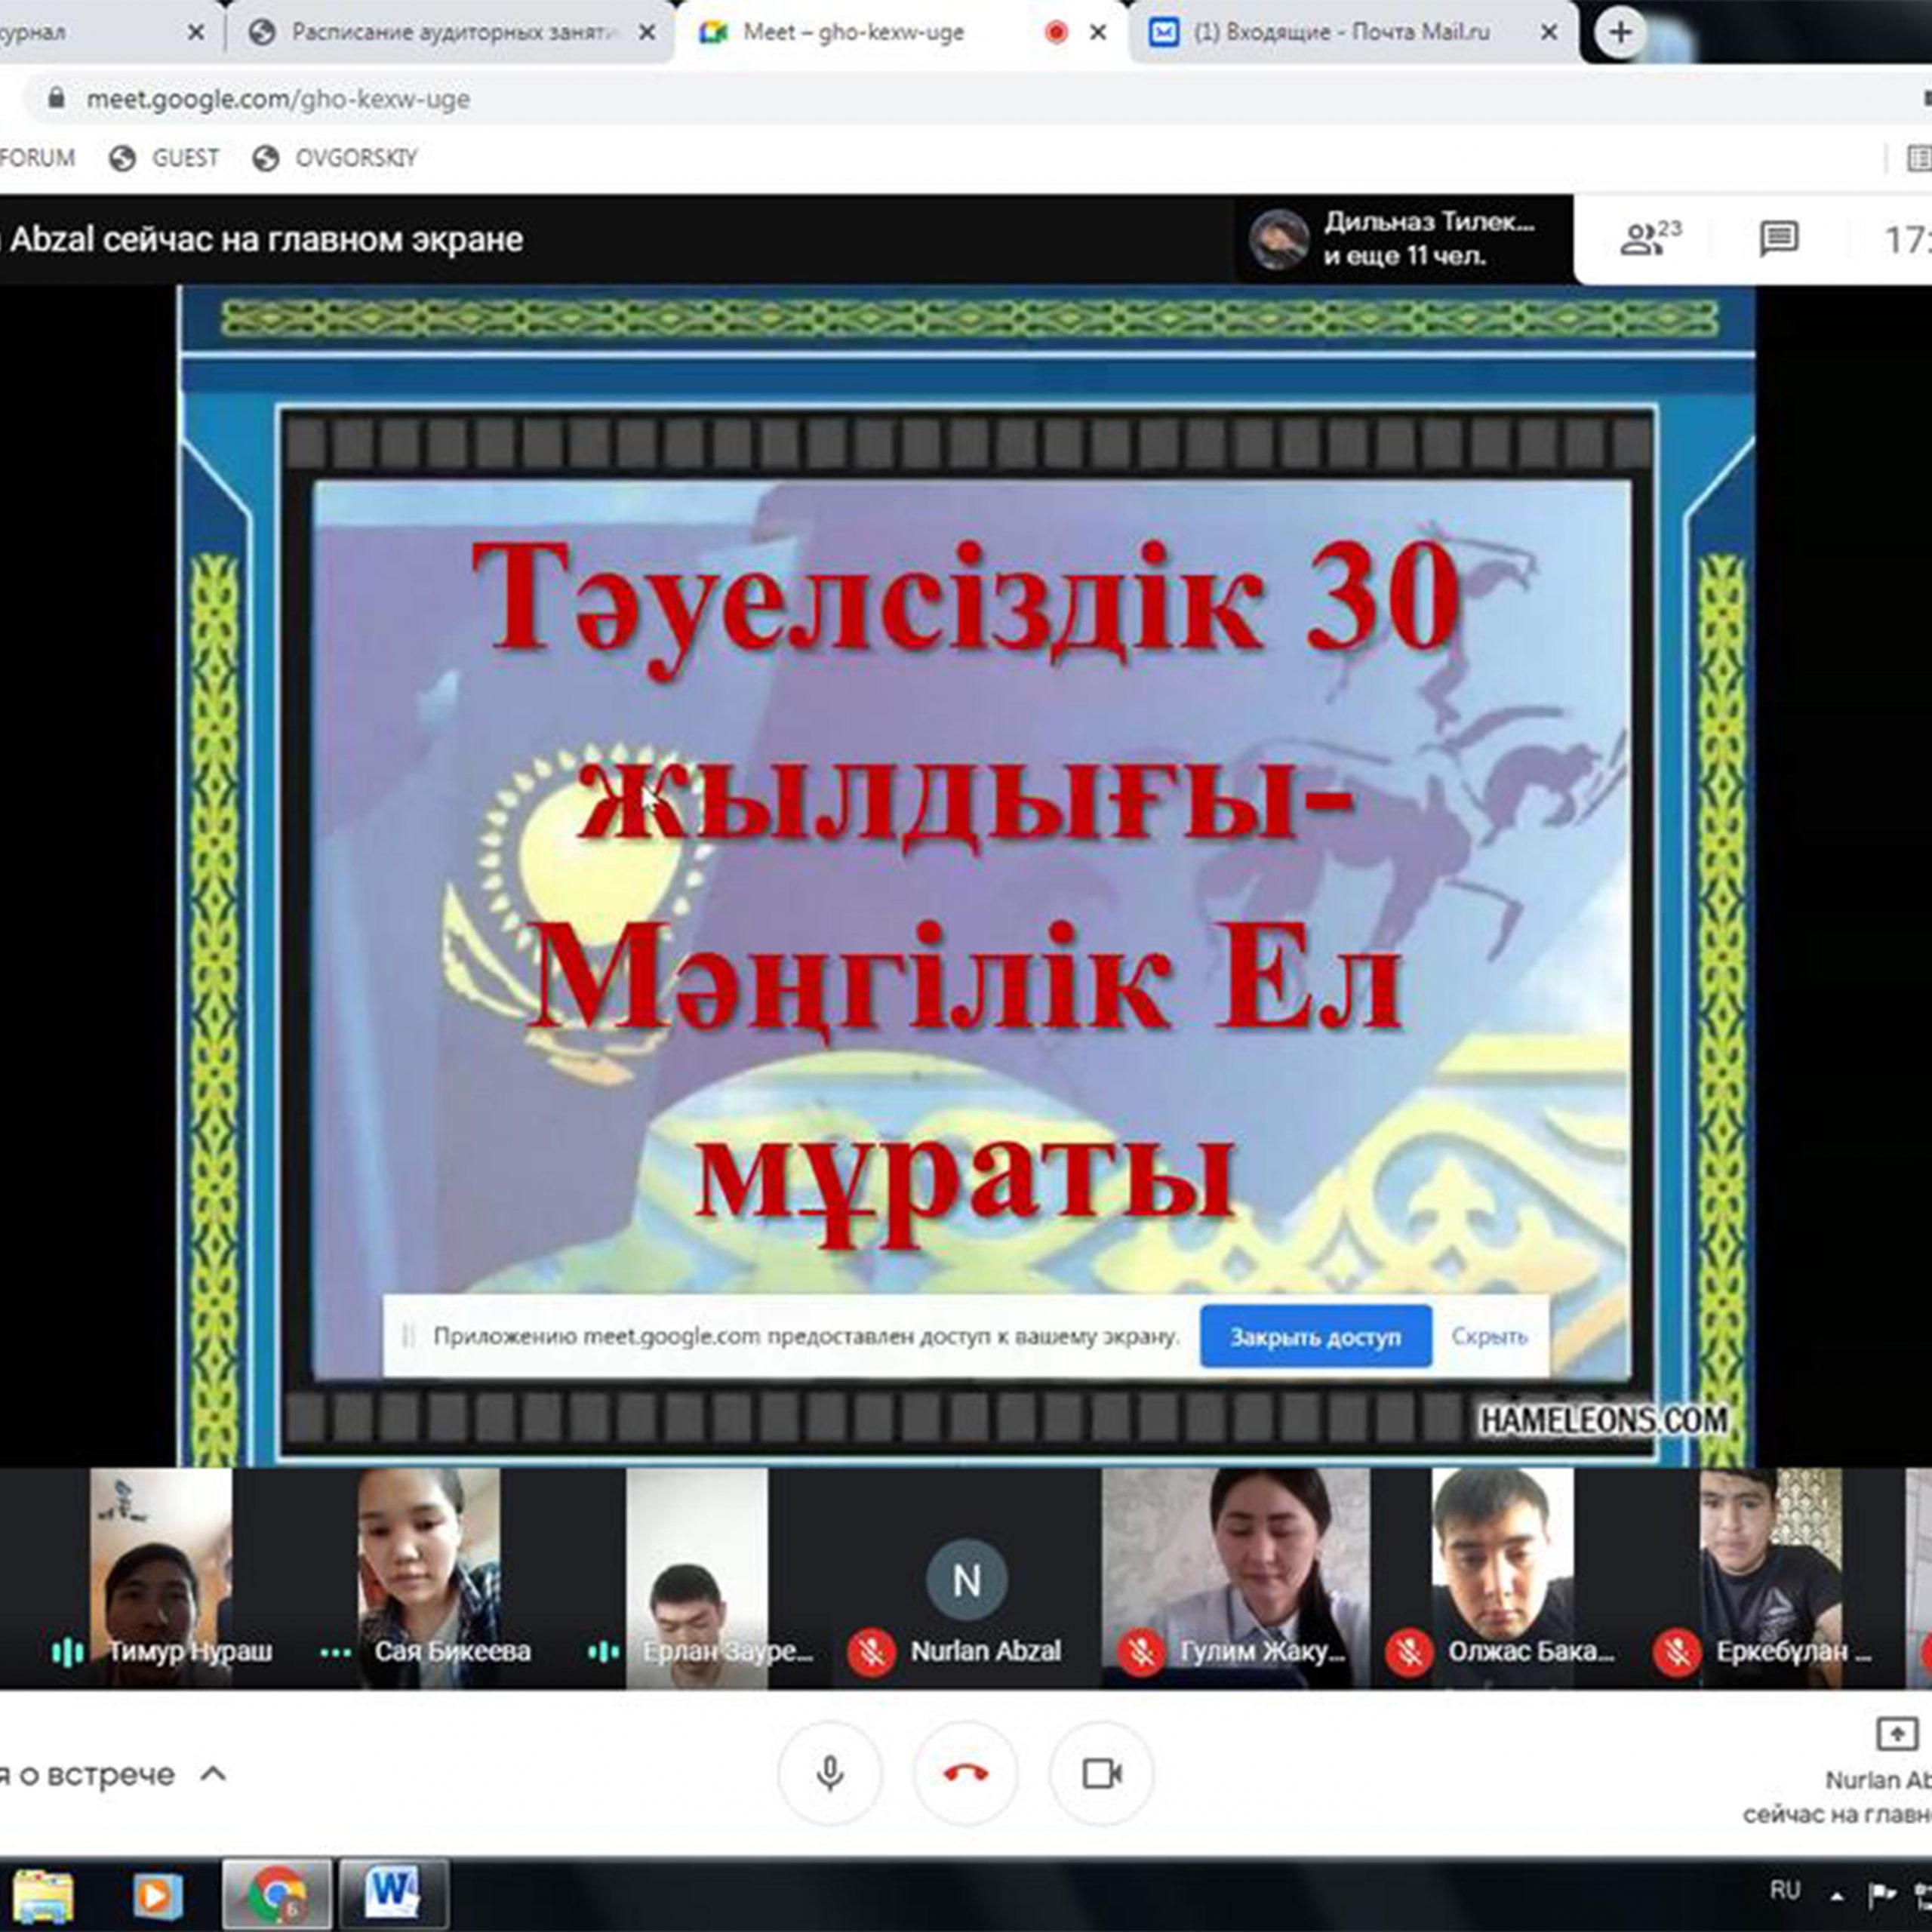Open the meeting chat icon
This screenshot has height=1932, width=1932.
(x=1778, y=238)
